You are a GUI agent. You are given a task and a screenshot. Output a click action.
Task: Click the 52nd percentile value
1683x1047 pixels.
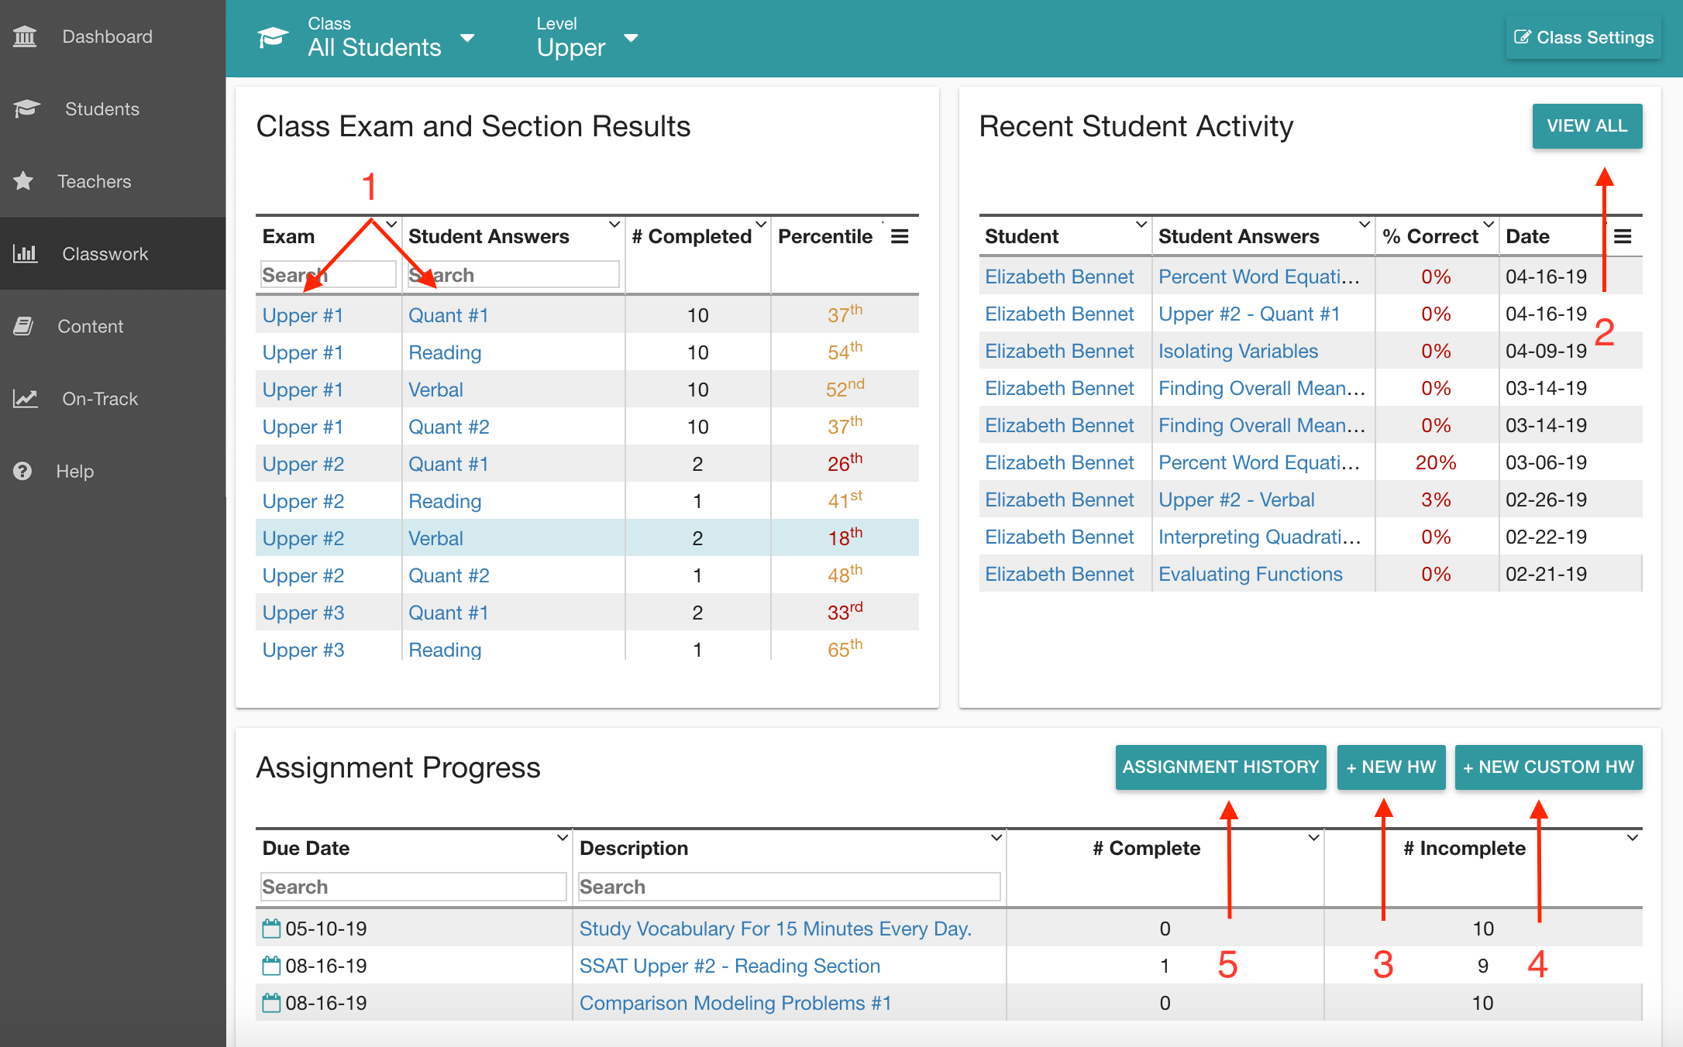pyautogui.click(x=845, y=388)
